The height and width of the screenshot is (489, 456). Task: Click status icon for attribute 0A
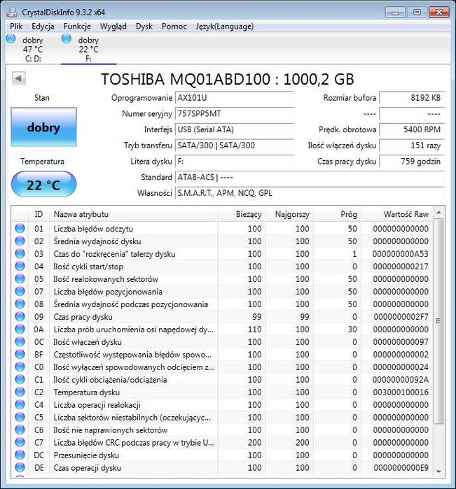coord(20,329)
